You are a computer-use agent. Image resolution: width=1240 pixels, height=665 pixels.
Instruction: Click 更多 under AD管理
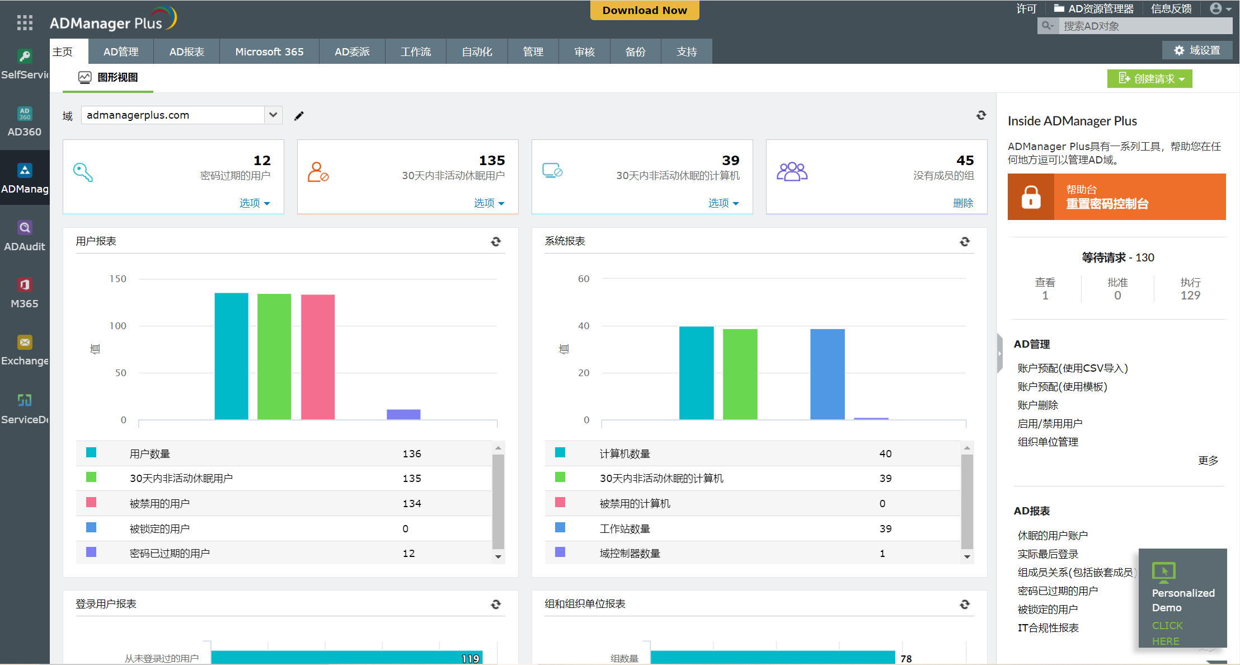coord(1208,460)
